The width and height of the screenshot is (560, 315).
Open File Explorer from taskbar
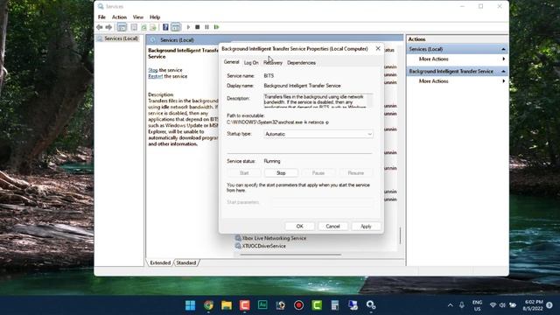tap(227, 305)
